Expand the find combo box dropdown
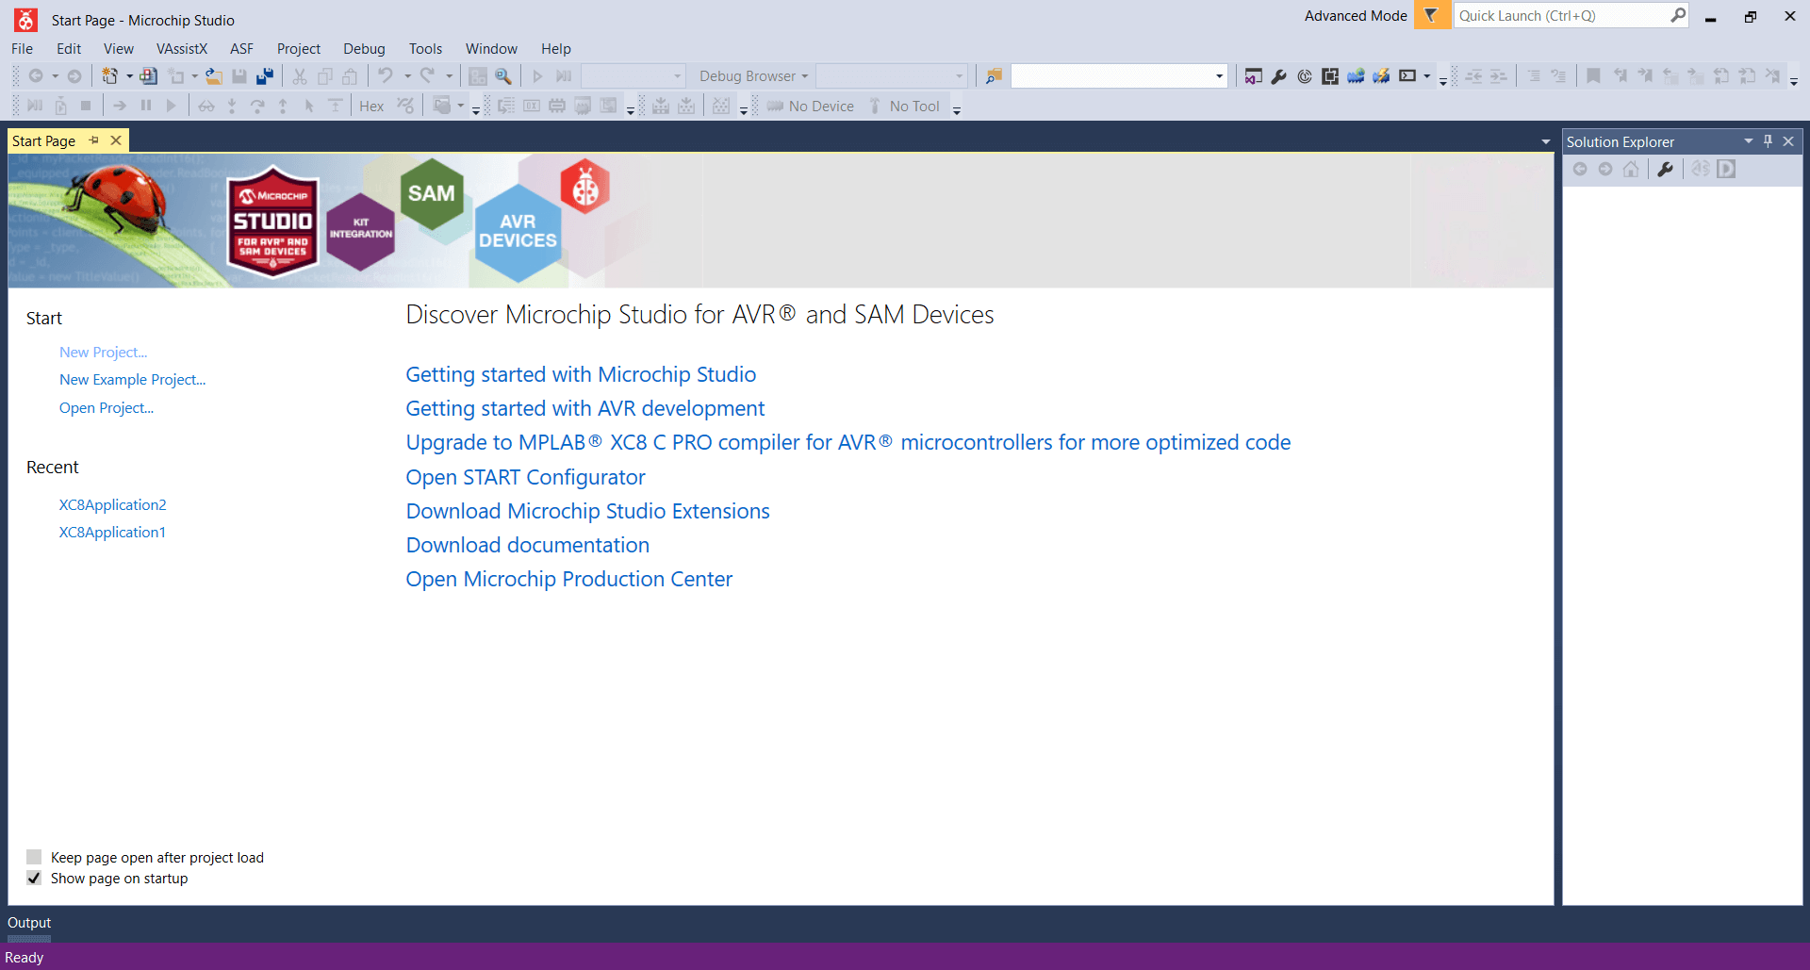 (x=1219, y=76)
